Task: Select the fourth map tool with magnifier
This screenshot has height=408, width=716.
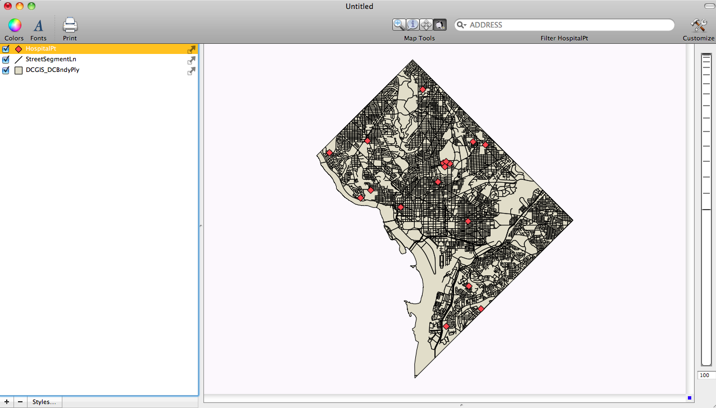Action: pyautogui.click(x=439, y=25)
